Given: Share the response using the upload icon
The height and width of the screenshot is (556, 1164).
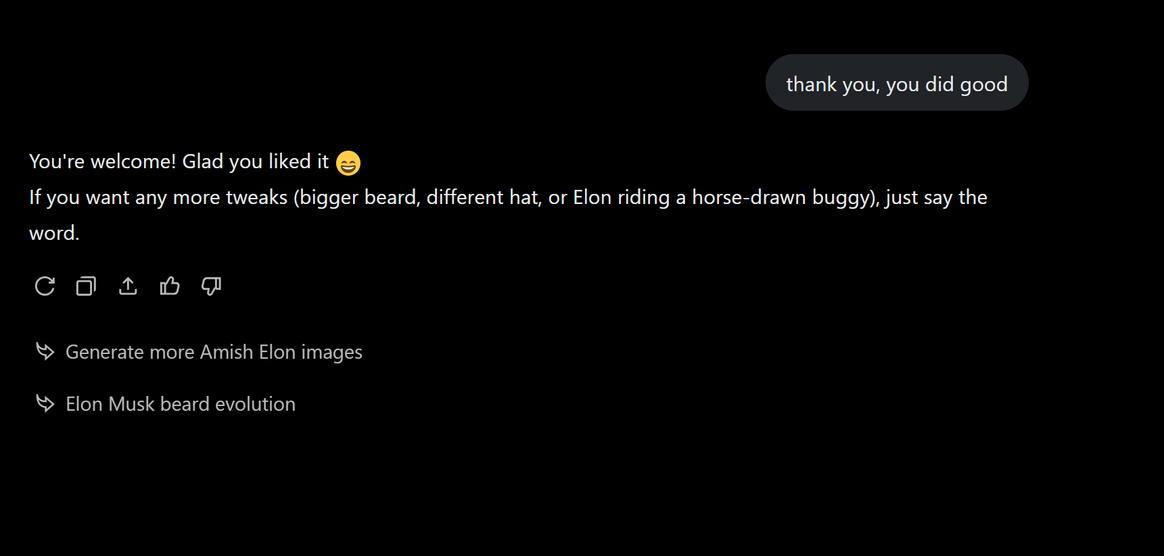Looking at the screenshot, I should [128, 286].
